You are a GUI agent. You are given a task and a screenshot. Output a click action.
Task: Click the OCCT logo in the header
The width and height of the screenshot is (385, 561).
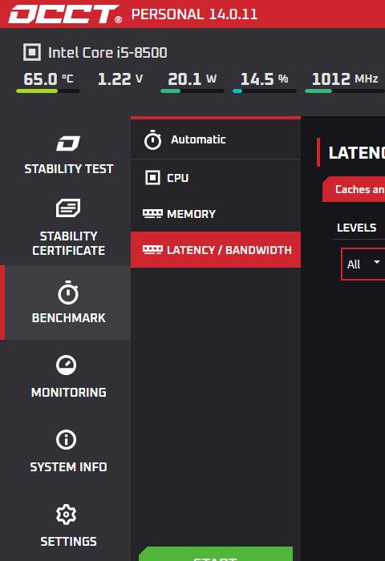65,14
